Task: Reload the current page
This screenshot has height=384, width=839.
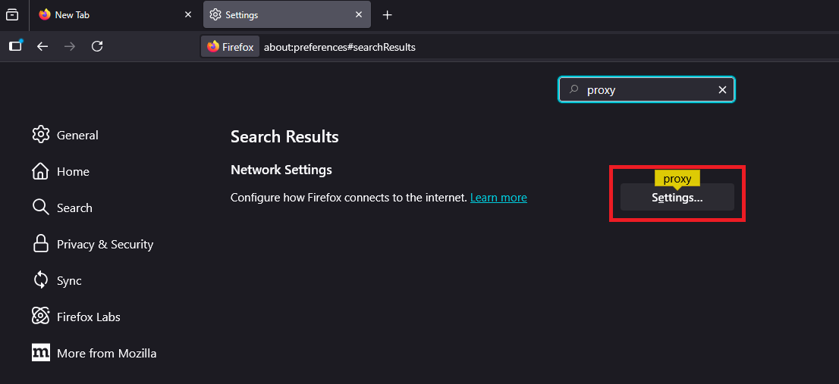Action: click(97, 46)
